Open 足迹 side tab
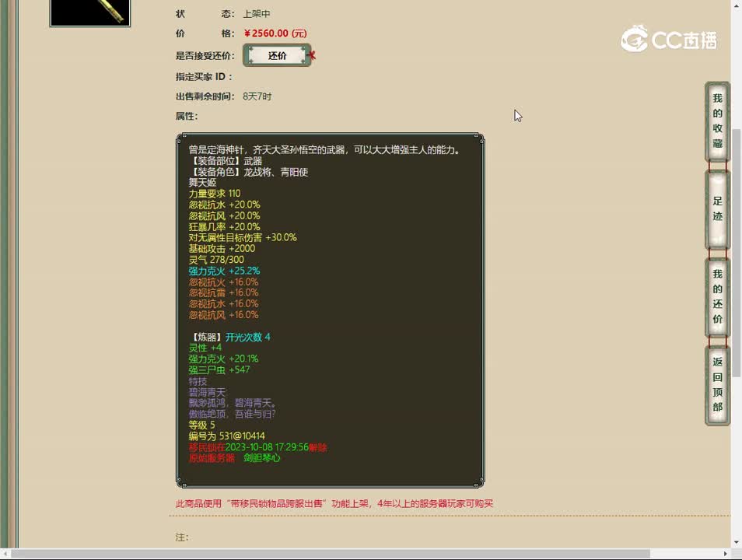Image resolution: width=742 pixels, height=560 pixels. (x=717, y=209)
